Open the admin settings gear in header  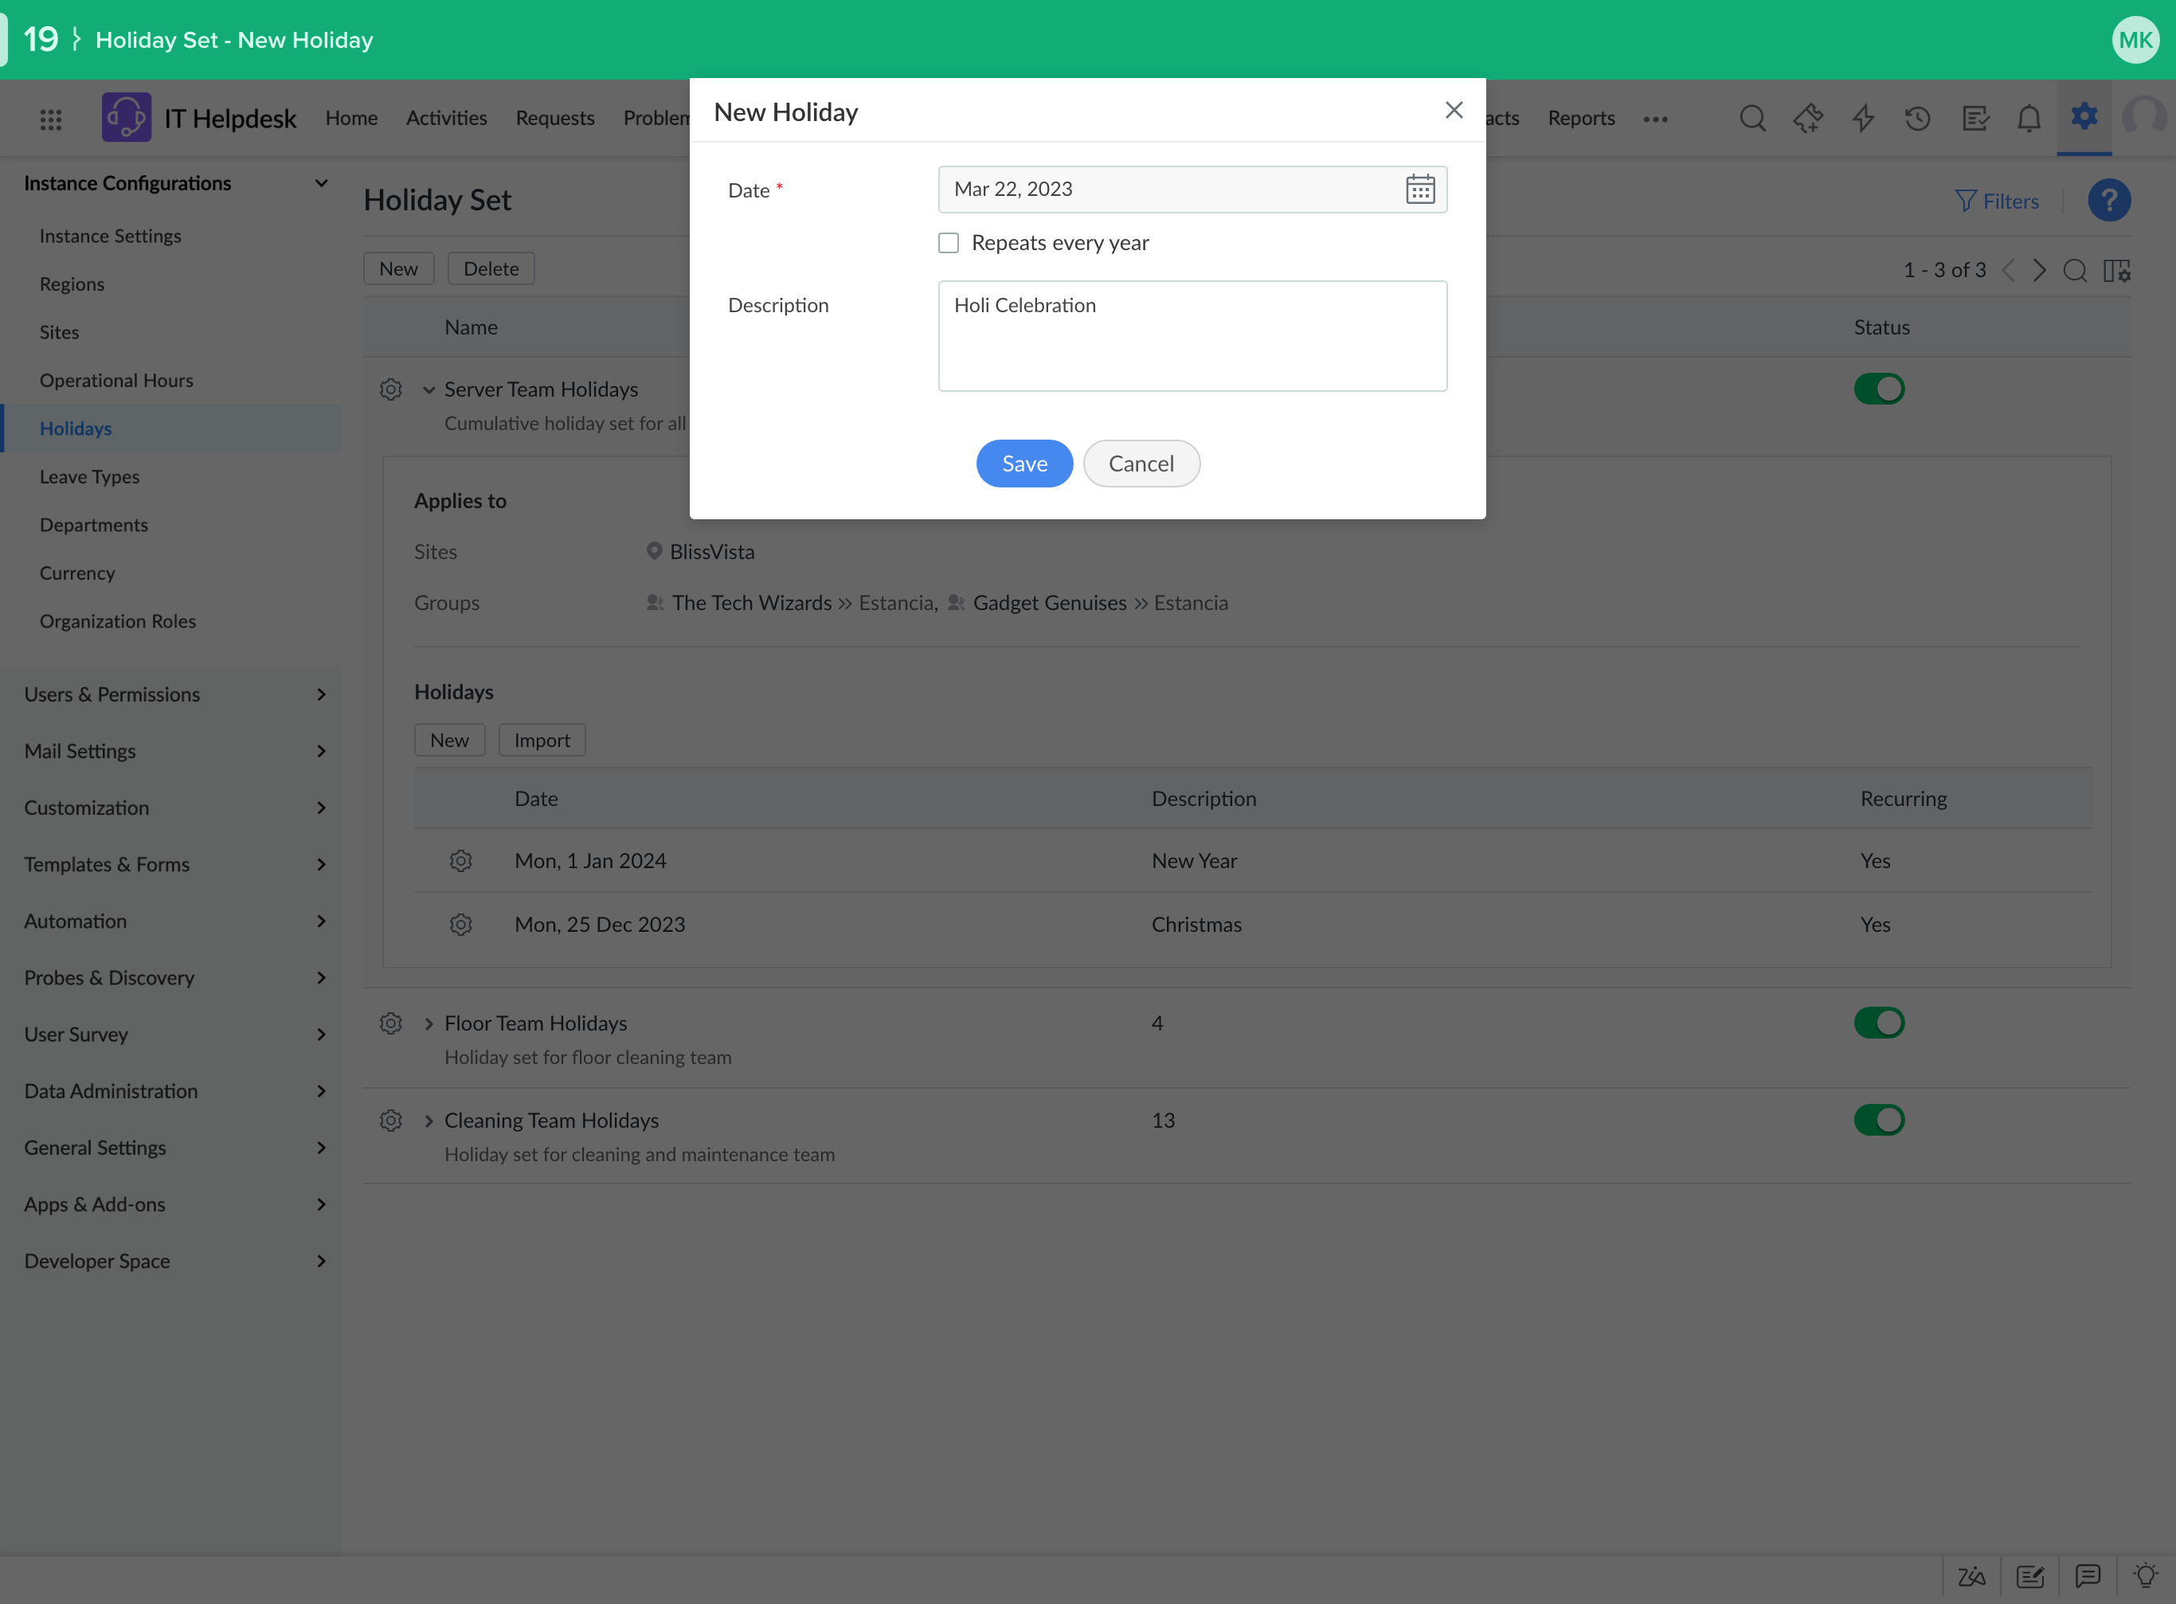coord(2084,116)
